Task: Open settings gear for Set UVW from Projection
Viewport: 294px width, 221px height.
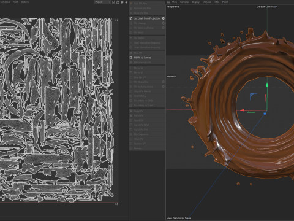Action: (x=163, y=18)
